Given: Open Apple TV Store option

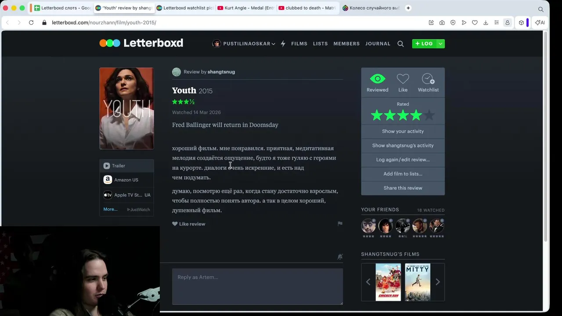Looking at the screenshot, I should click(x=126, y=195).
